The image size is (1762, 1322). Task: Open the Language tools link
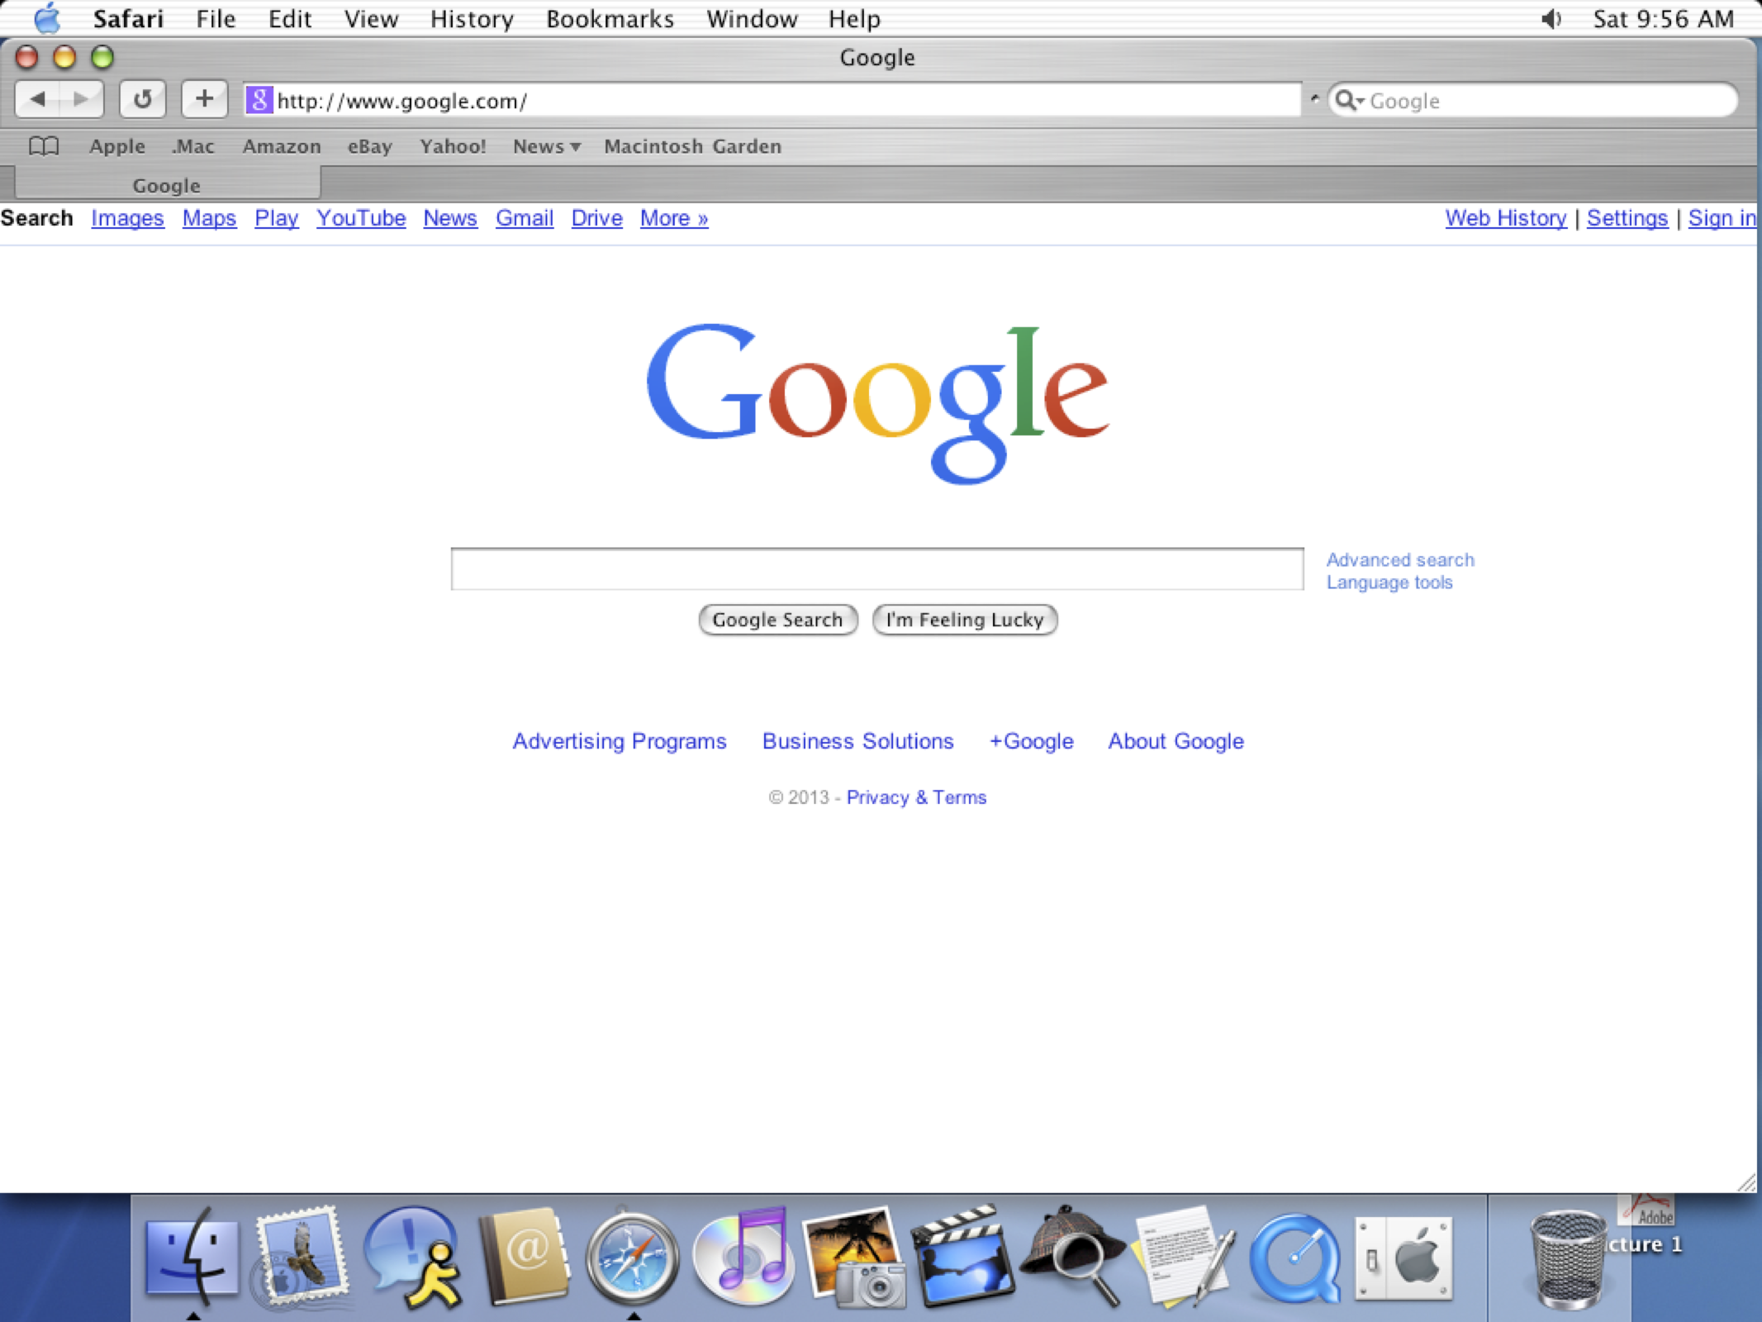(1389, 583)
